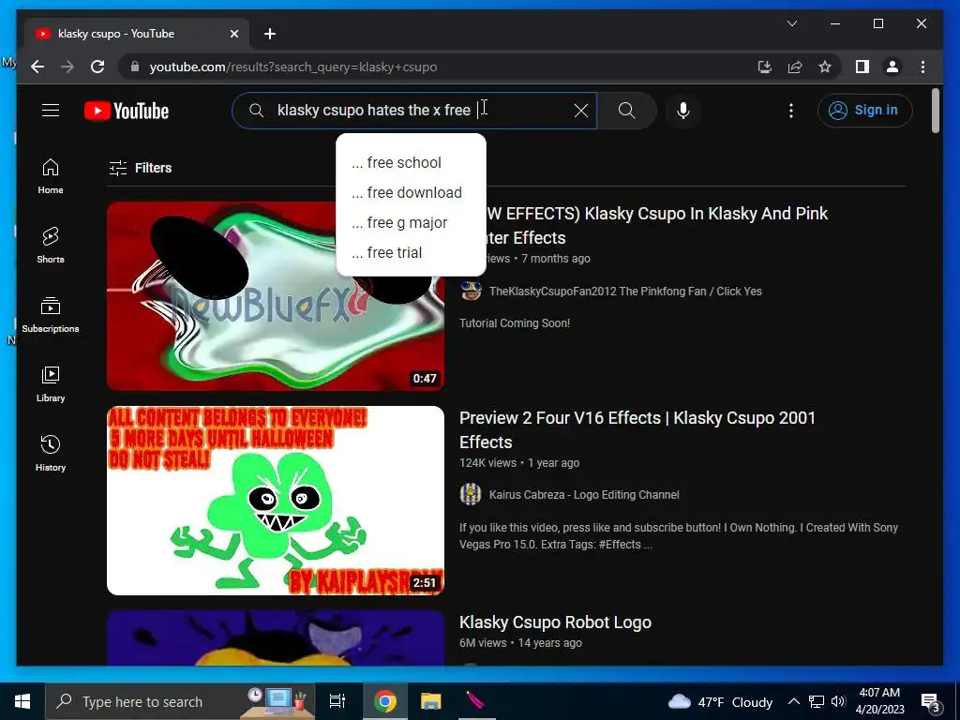This screenshot has height=720, width=960.
Task: Open the search Filters panel
Action: click(x=141, y=168)
